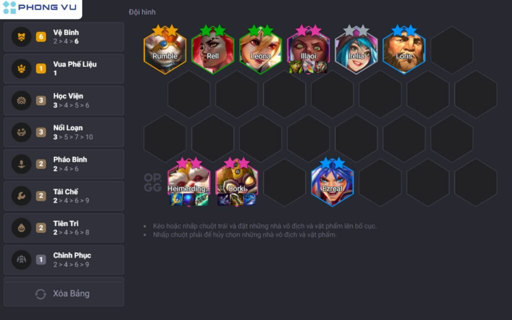This screenshot has height=320, width=512.
Task: Click the Corki champion portrait
Action: click(236, 182)
